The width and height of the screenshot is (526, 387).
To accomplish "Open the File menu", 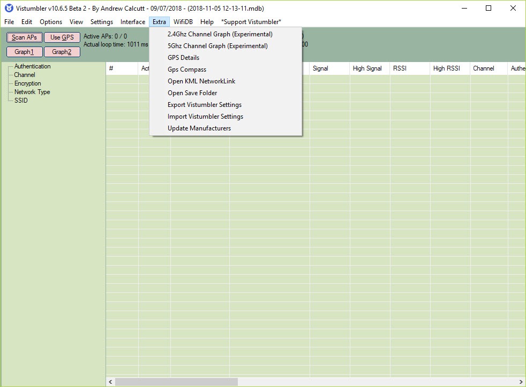I will [x=9, y=22].
